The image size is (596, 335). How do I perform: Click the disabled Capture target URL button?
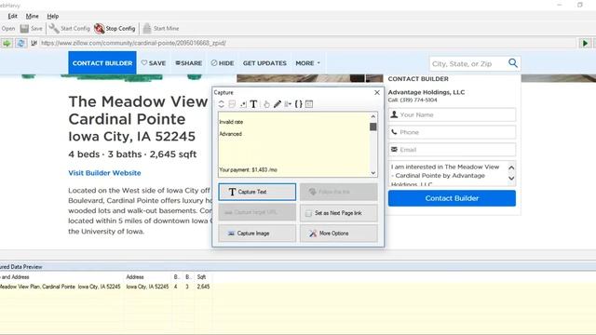tap(257, 212)
